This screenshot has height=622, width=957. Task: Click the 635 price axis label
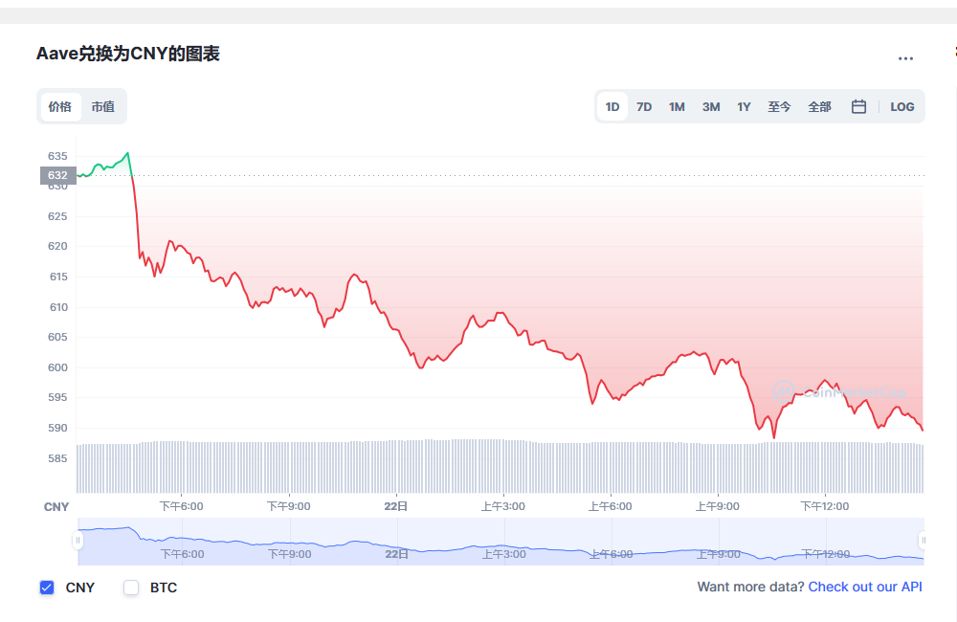57,156
